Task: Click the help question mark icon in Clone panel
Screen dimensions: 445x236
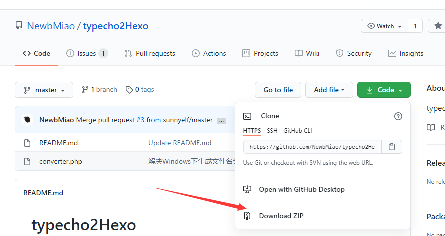Action: pos(398,116)
